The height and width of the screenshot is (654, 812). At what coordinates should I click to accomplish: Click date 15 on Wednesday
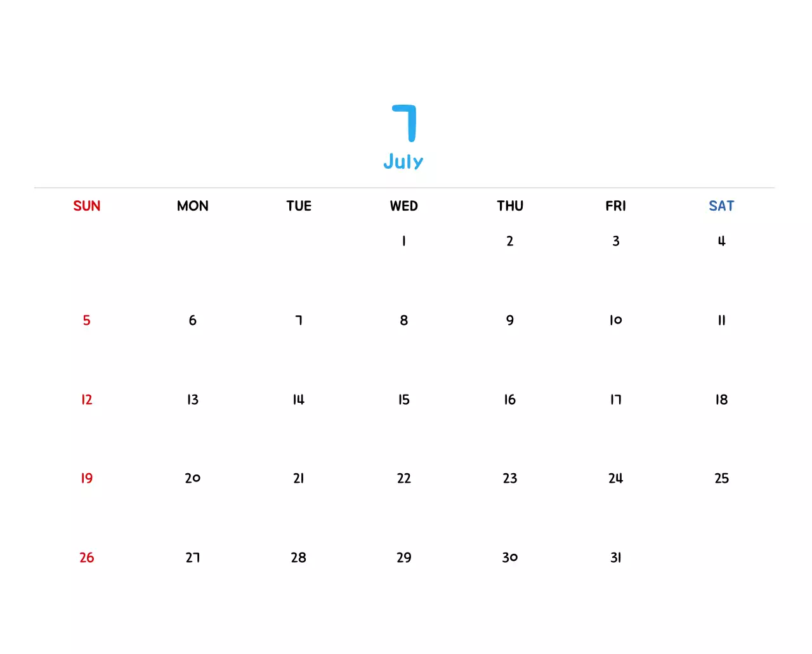[x=404, y=400]
